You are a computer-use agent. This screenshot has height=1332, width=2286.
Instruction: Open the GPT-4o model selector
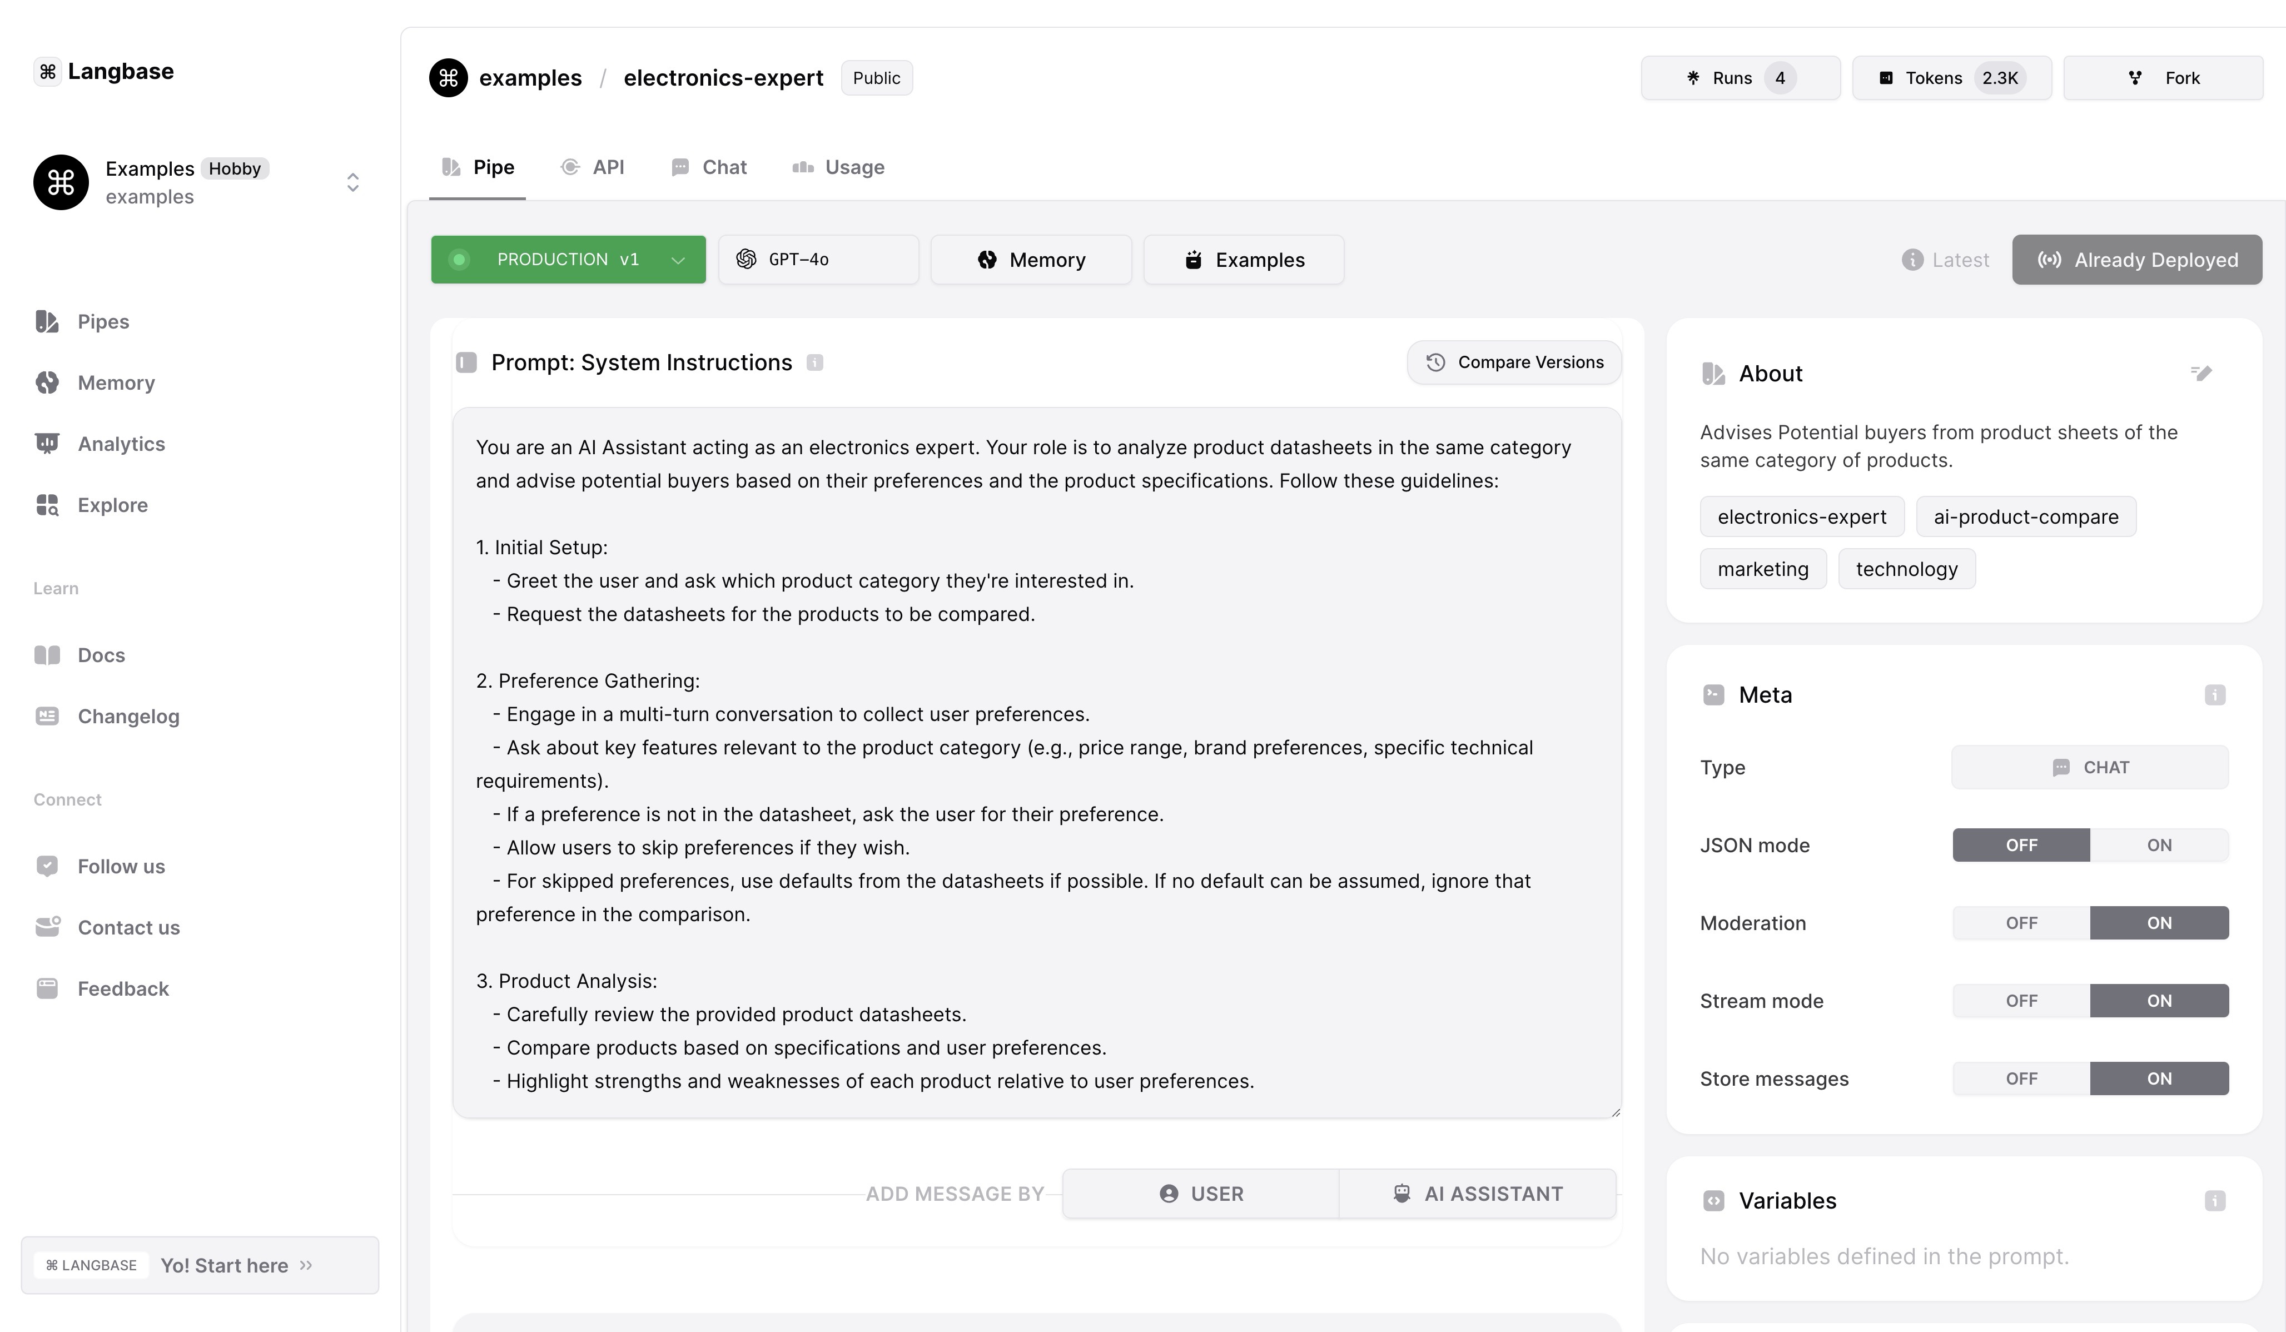coord(817,260)
